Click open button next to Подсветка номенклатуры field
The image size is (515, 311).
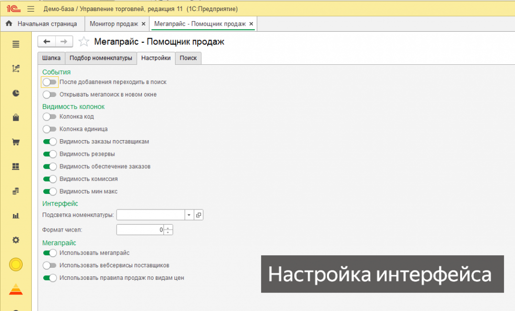point(198,215)
